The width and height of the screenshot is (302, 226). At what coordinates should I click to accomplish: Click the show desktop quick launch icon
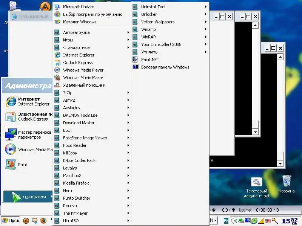tap(35, 221)
